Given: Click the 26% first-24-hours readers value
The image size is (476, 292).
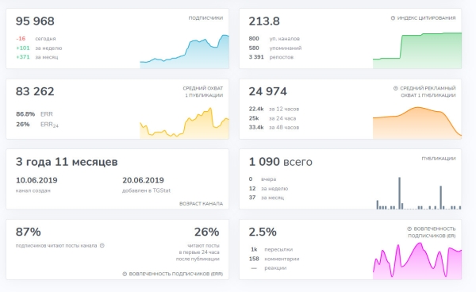Looking at the screenshot, I should [207, 232].
